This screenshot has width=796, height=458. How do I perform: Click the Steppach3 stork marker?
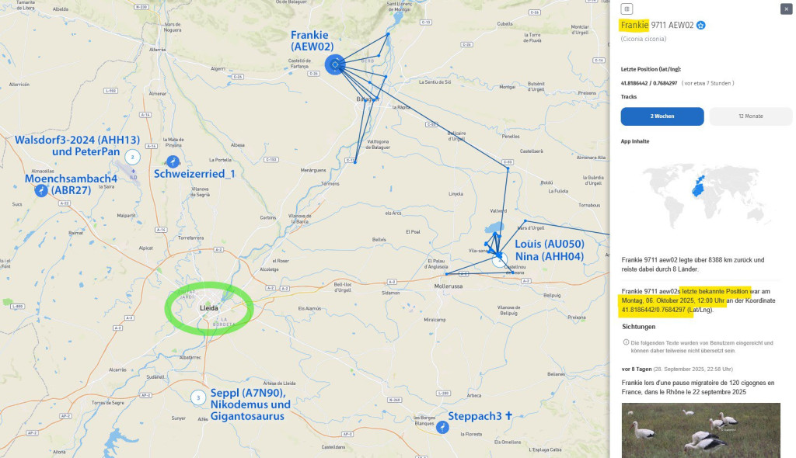442,427
